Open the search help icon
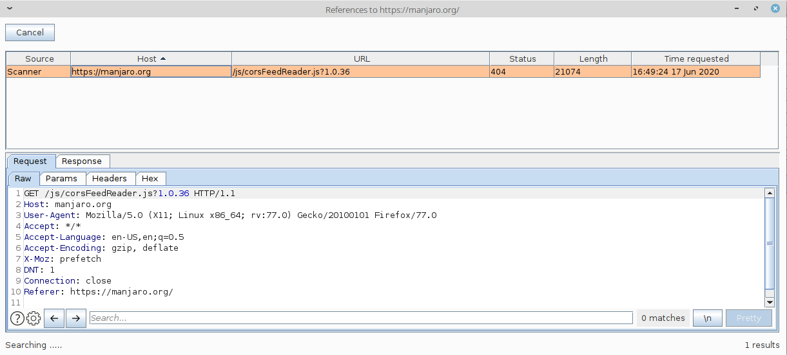 [17, 318]
